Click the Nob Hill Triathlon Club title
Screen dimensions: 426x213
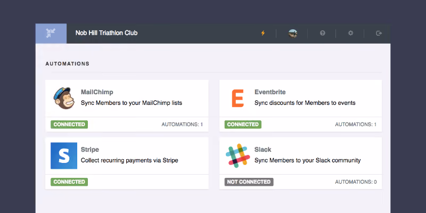[106, 33]
